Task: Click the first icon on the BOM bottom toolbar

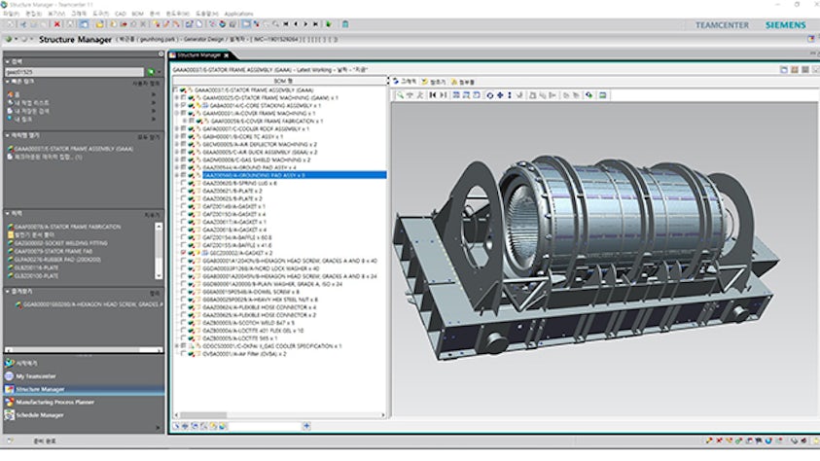Action: (176, 426)
